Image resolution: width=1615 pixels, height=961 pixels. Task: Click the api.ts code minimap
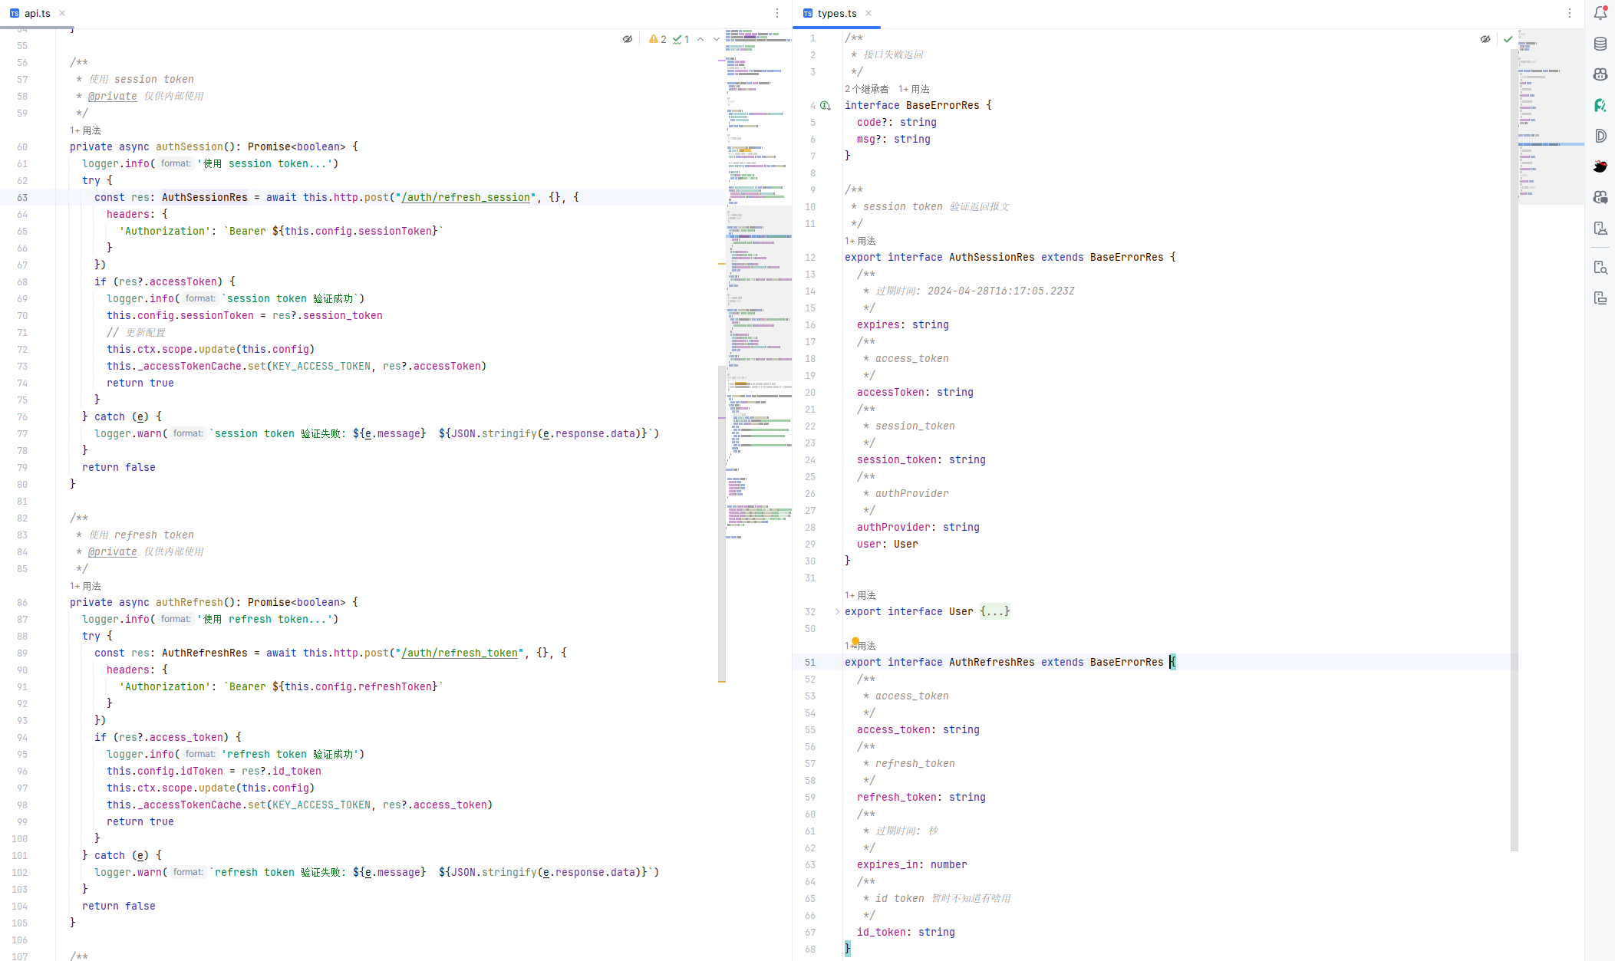tap(759, 284)
